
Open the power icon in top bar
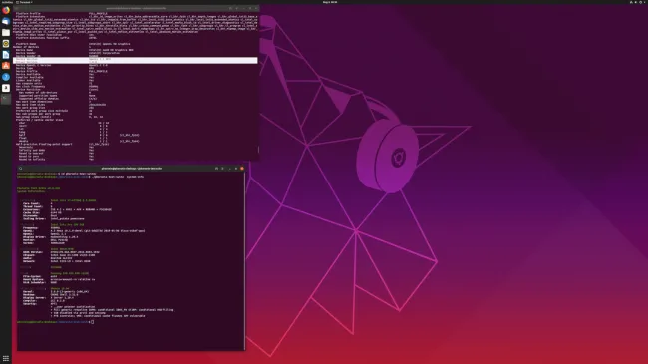tap(641, 2)
